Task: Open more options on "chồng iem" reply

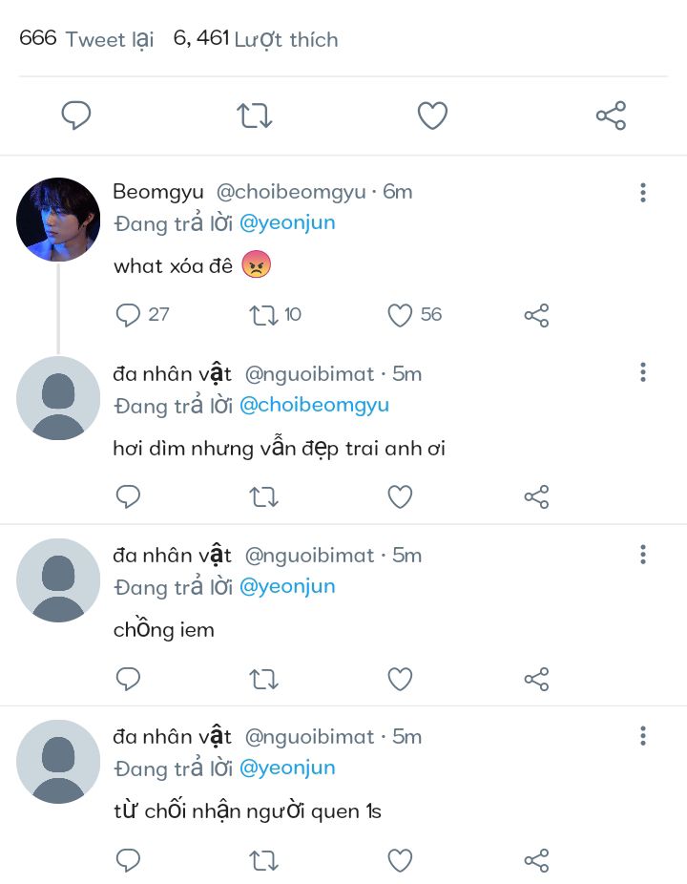Action: (x=643, y=555)
